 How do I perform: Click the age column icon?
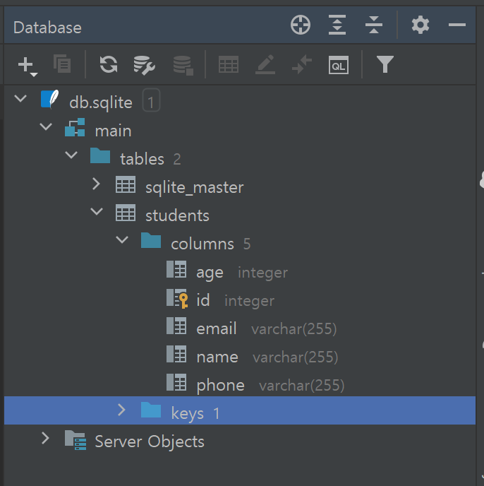pos(176,269)
